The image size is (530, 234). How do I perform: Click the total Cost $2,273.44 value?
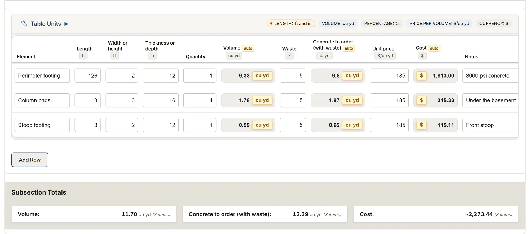tap(479, 214)
